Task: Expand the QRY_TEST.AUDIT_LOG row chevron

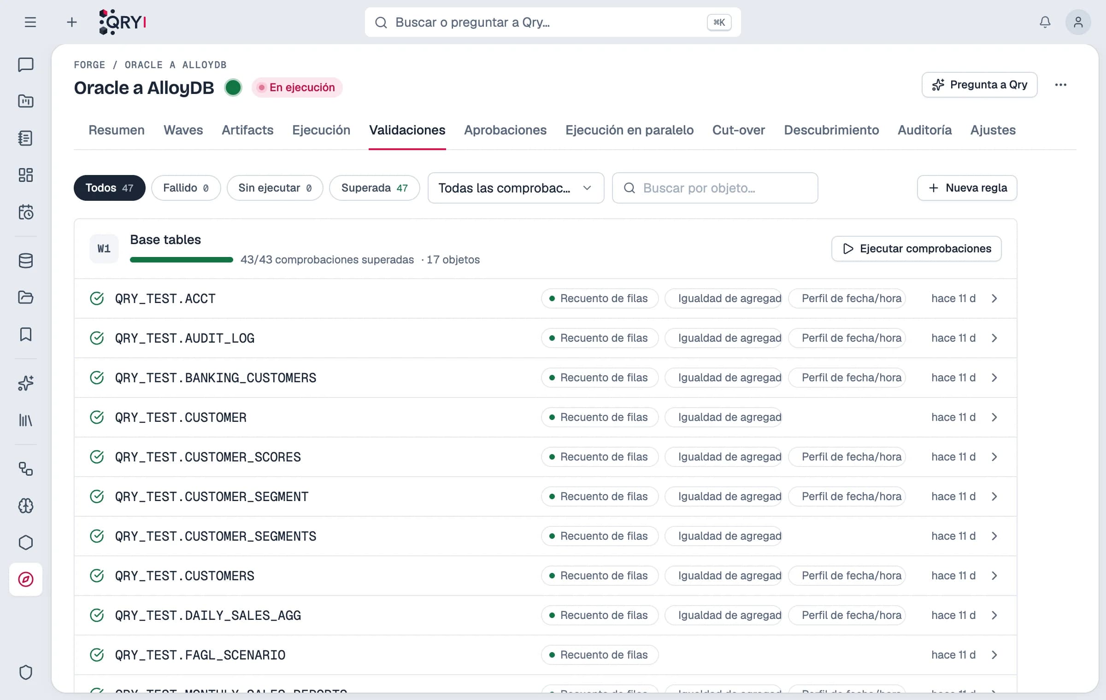Action: (994, 338)
